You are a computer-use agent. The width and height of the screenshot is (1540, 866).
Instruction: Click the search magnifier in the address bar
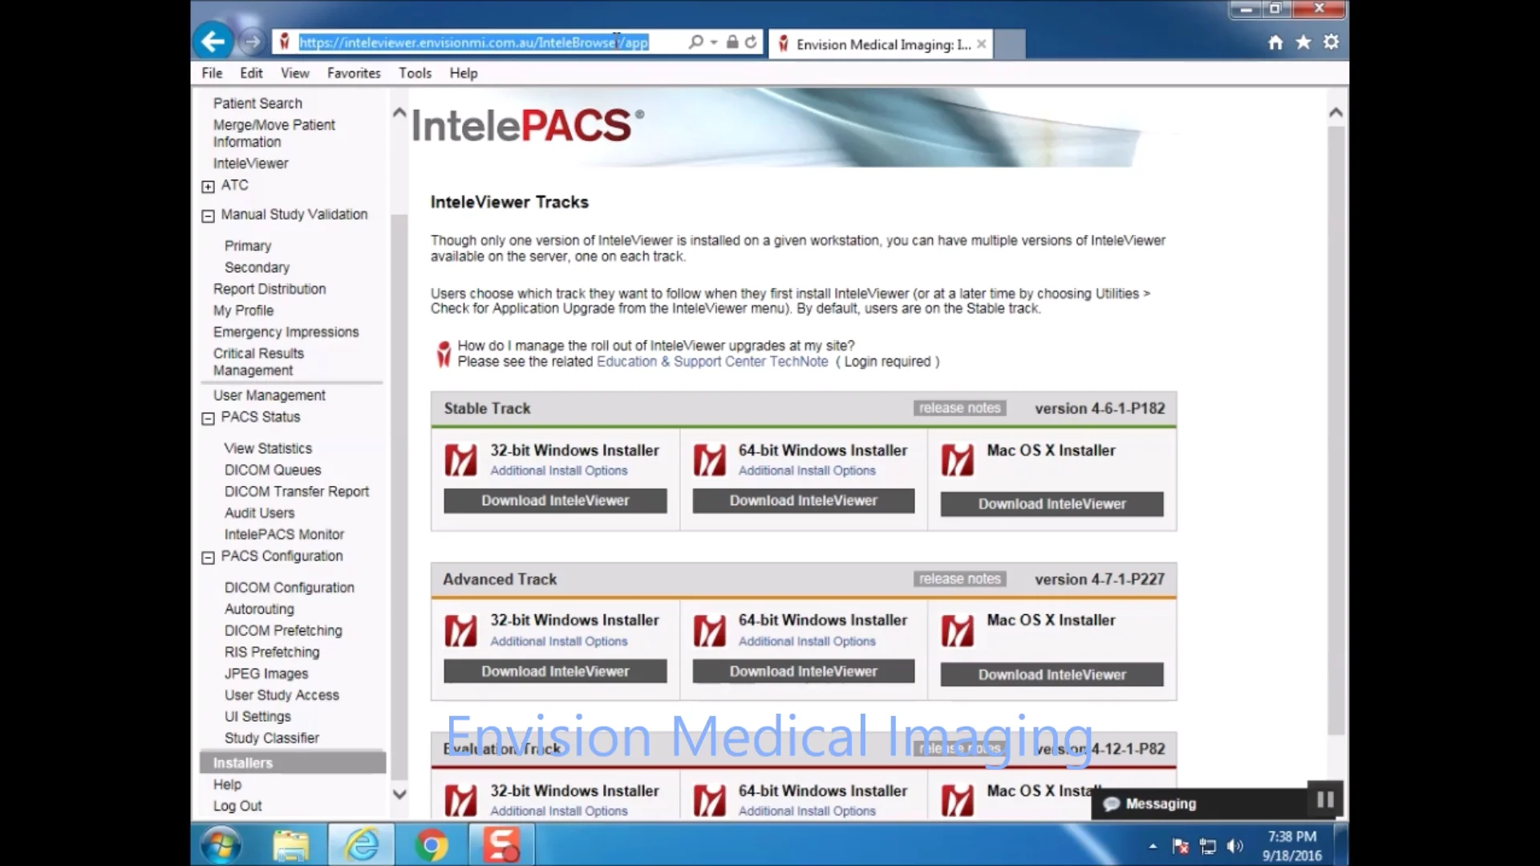[x=696, y=42]
